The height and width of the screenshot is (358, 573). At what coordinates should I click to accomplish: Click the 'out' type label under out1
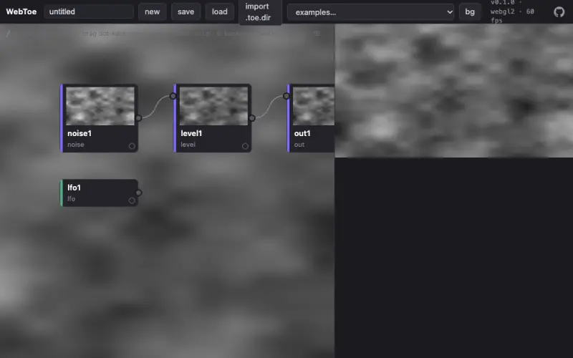299,145
